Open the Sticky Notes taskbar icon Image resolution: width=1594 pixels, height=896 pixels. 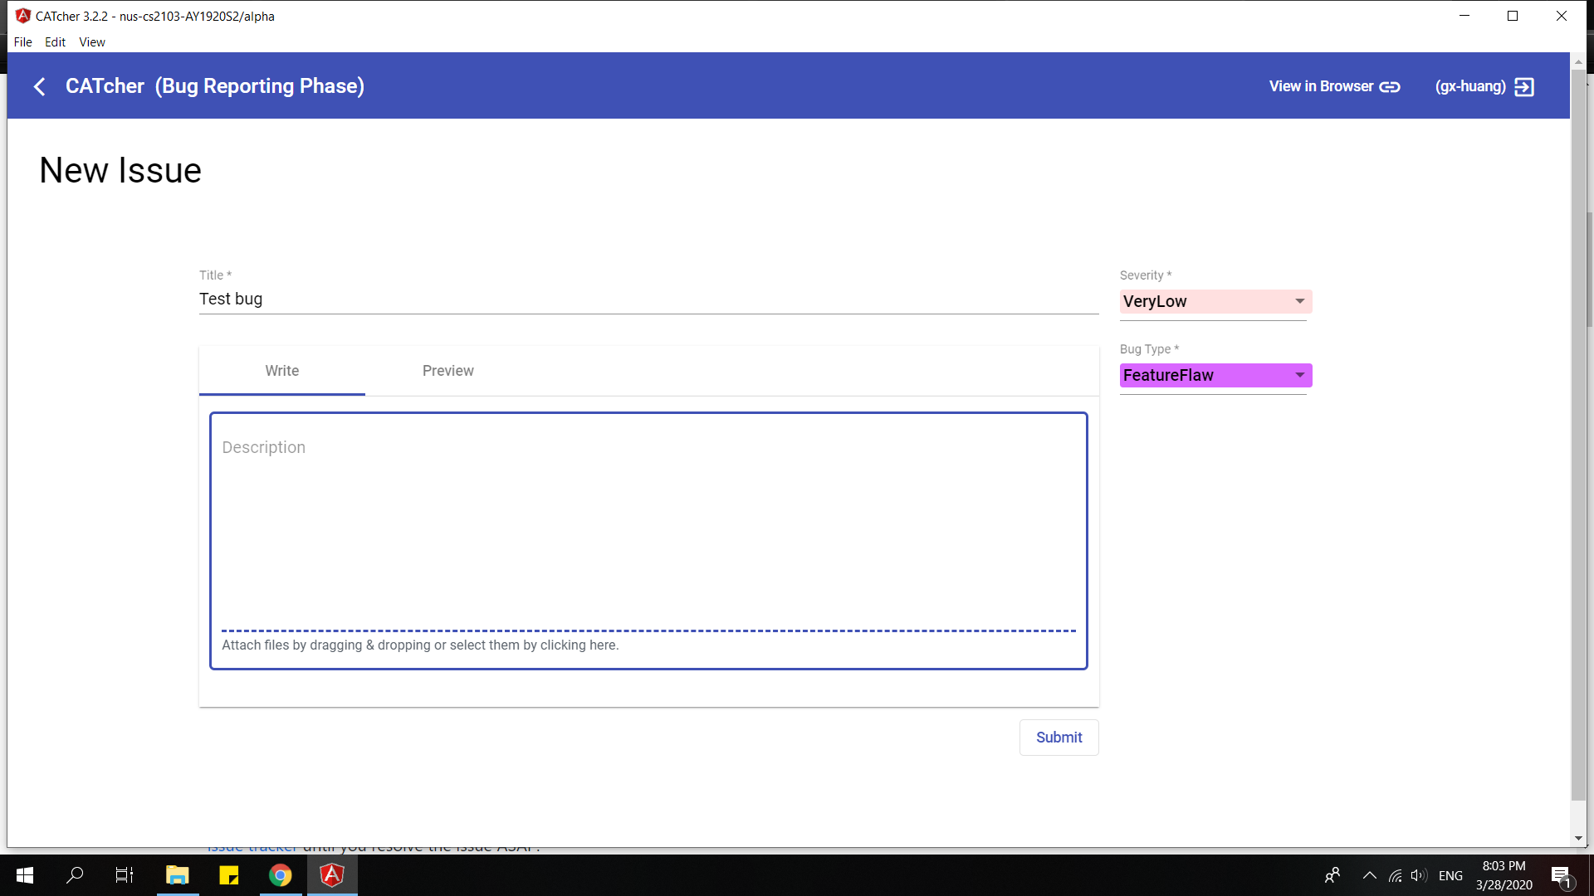click(x=228, y=875)
